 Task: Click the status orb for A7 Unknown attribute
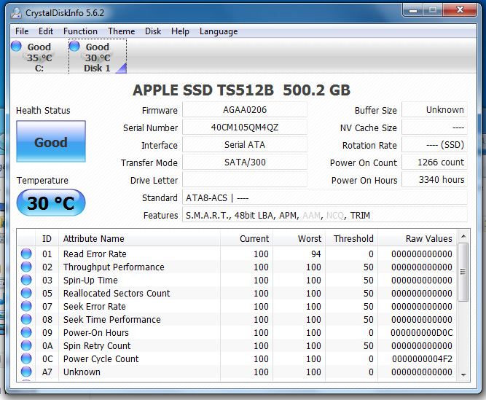pyautogui.click(x=26, y=372)
